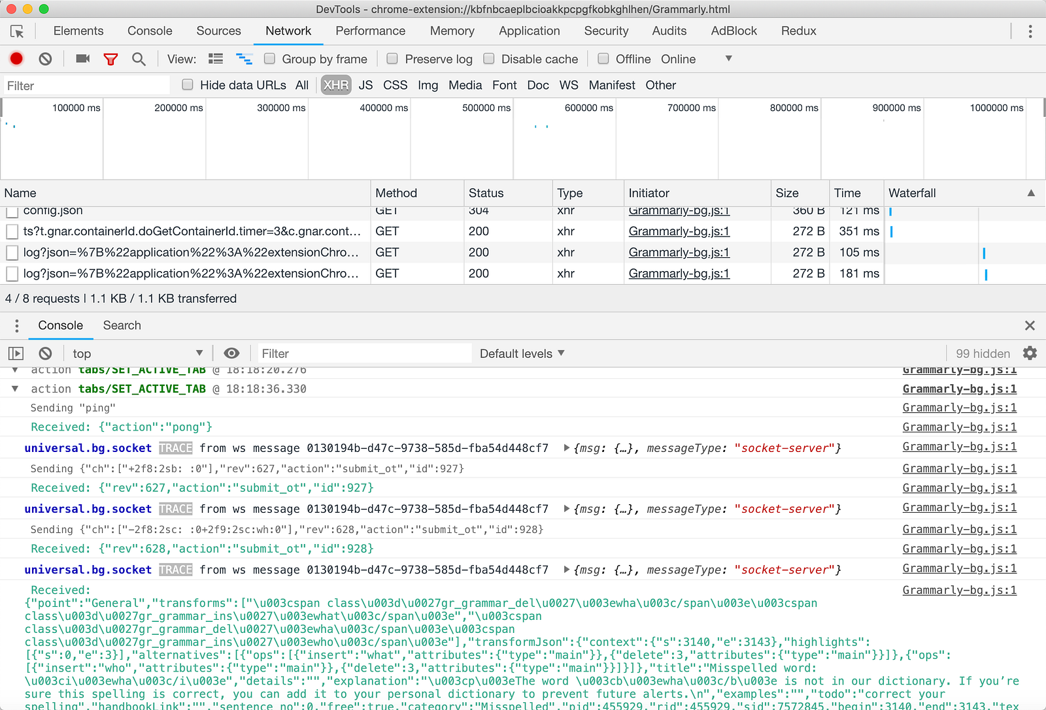Click the network Filter text field
The width and height of the screenshot is (1046, 710).
[x=85, y=86]
